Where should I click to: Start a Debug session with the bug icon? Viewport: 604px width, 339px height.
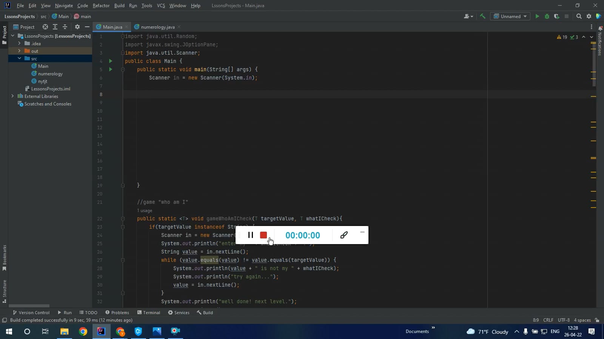tap(547, 16)
